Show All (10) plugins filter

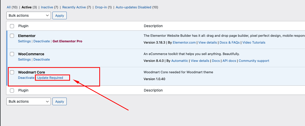tap(12, 7)
